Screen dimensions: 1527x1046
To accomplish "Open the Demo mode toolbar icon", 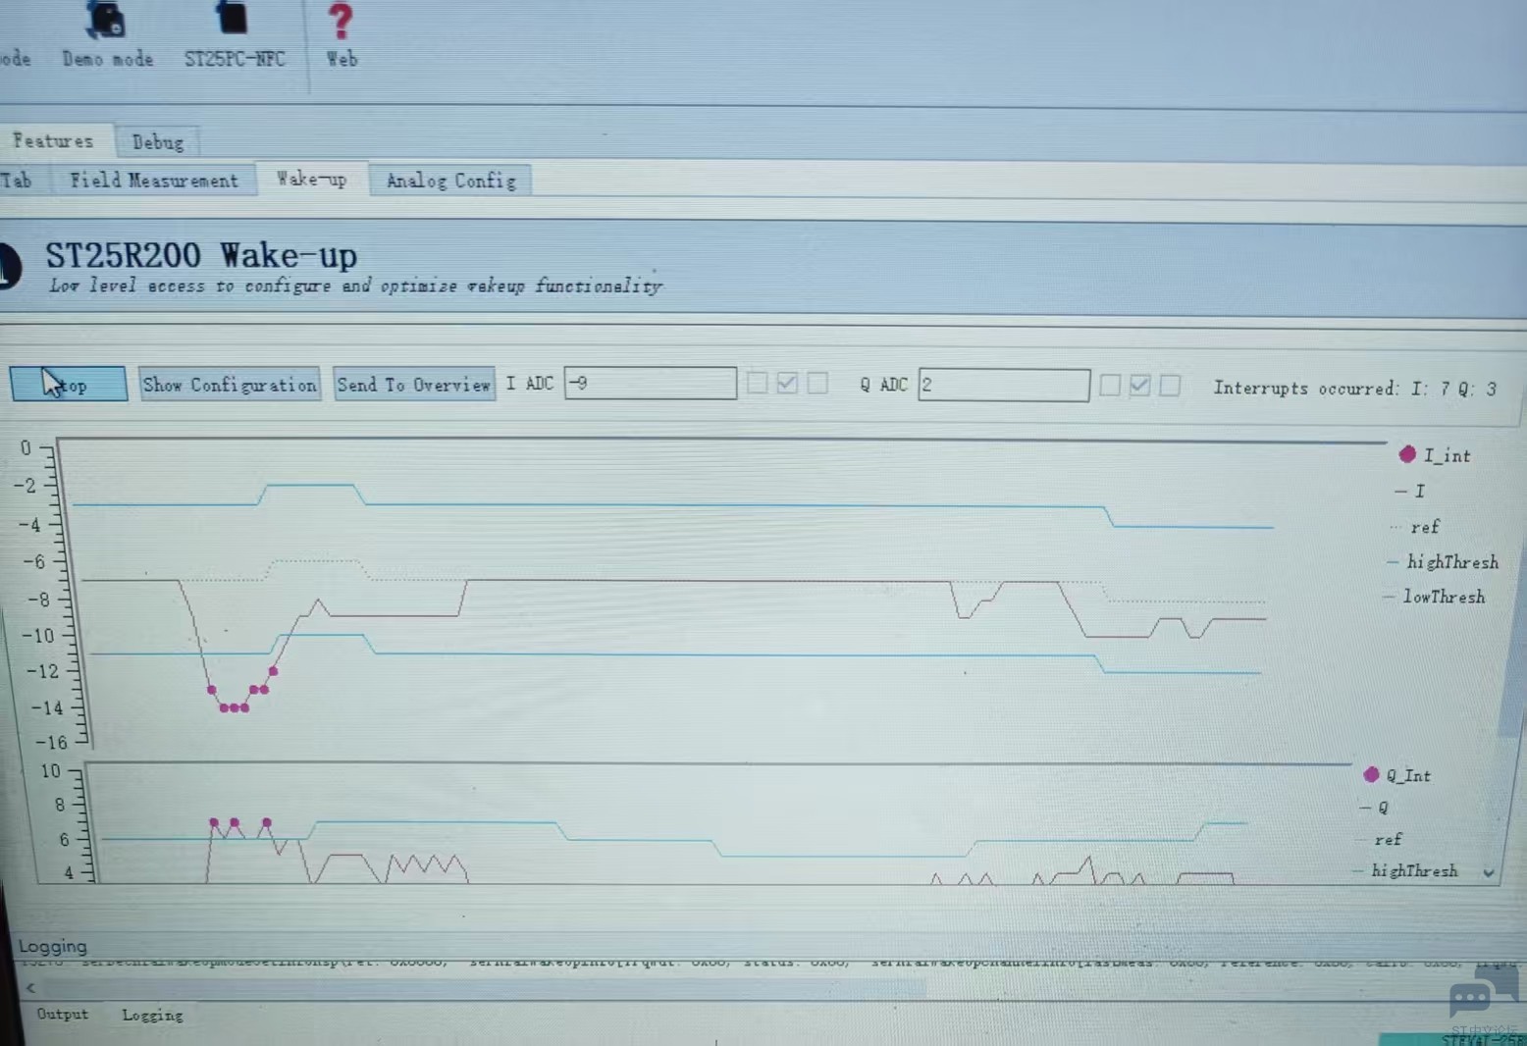I will (x=107, y=35).
